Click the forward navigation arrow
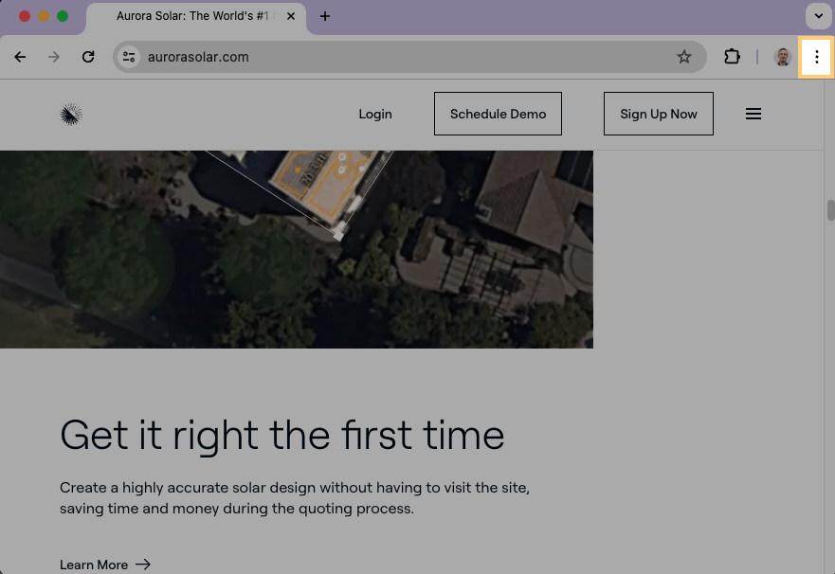Viewport: 835px width, 574px height. pos(54,57)
